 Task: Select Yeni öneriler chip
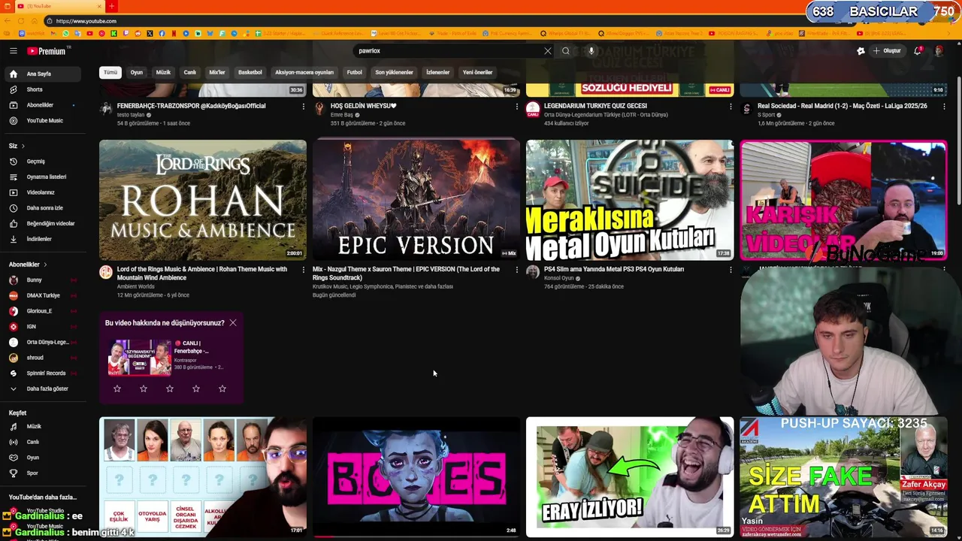point(478,72)
